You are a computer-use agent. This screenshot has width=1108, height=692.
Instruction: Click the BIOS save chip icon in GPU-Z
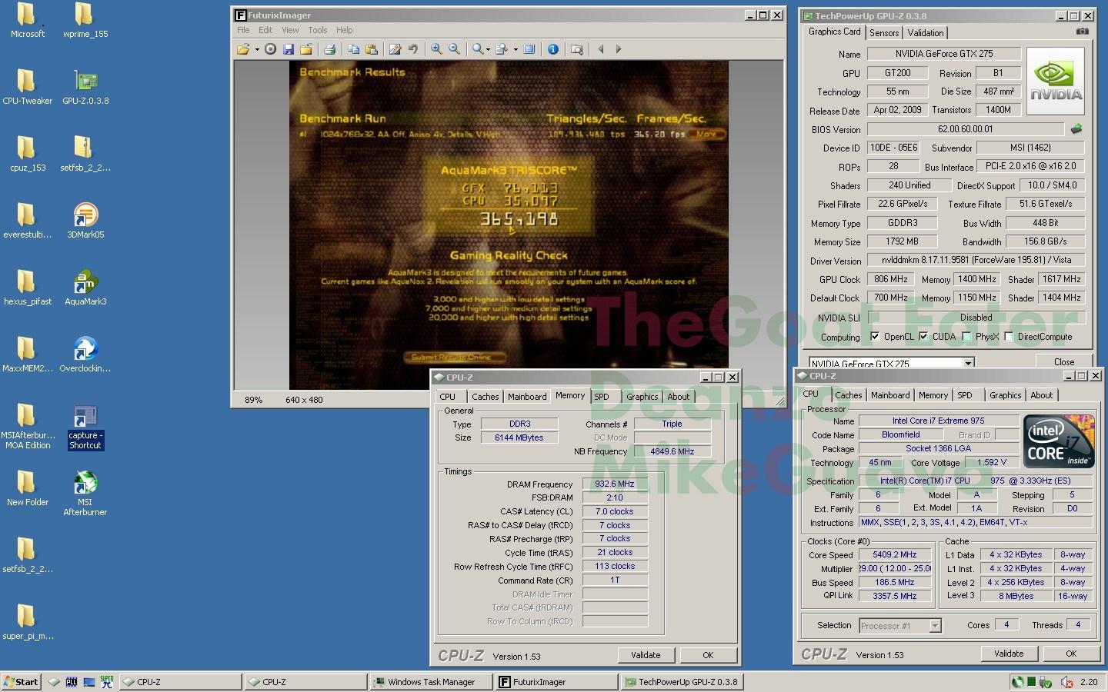pyautogui.click(x=1076, y=129)
